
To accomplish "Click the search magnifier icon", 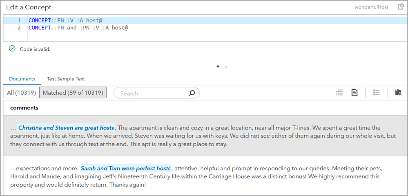I will pos(192,93).
